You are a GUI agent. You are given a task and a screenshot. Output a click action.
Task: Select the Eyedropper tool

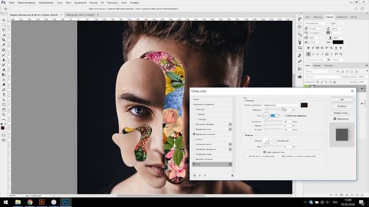(4, 45)
